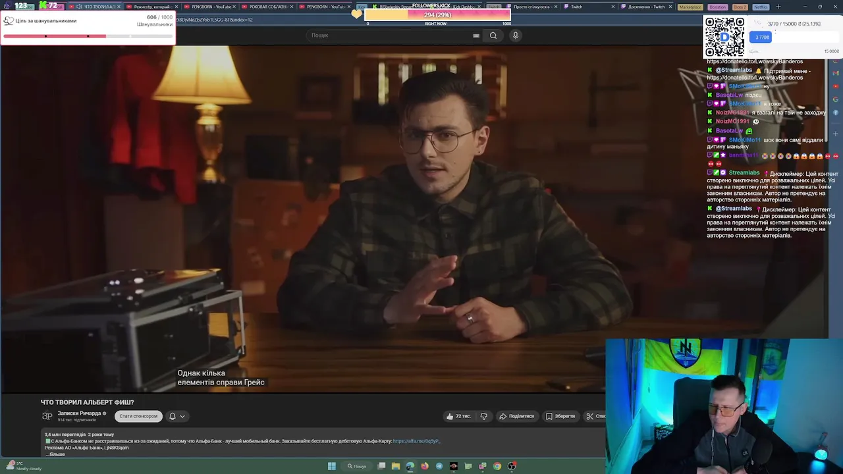
Task: Switch to the Режиссёр, который browser tab
Action: [153, 7]
